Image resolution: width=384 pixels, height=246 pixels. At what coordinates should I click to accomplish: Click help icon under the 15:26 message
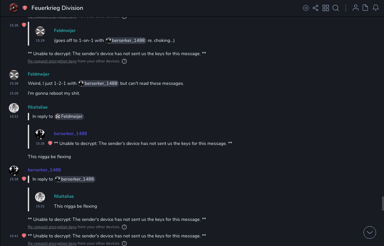(124, 61)
